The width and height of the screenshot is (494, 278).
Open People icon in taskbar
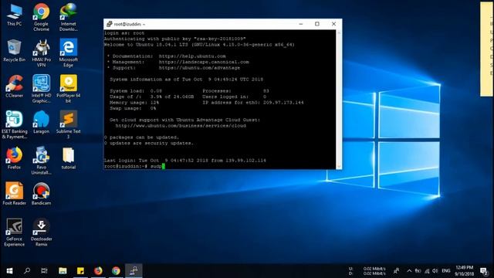(x=396, y=271)
